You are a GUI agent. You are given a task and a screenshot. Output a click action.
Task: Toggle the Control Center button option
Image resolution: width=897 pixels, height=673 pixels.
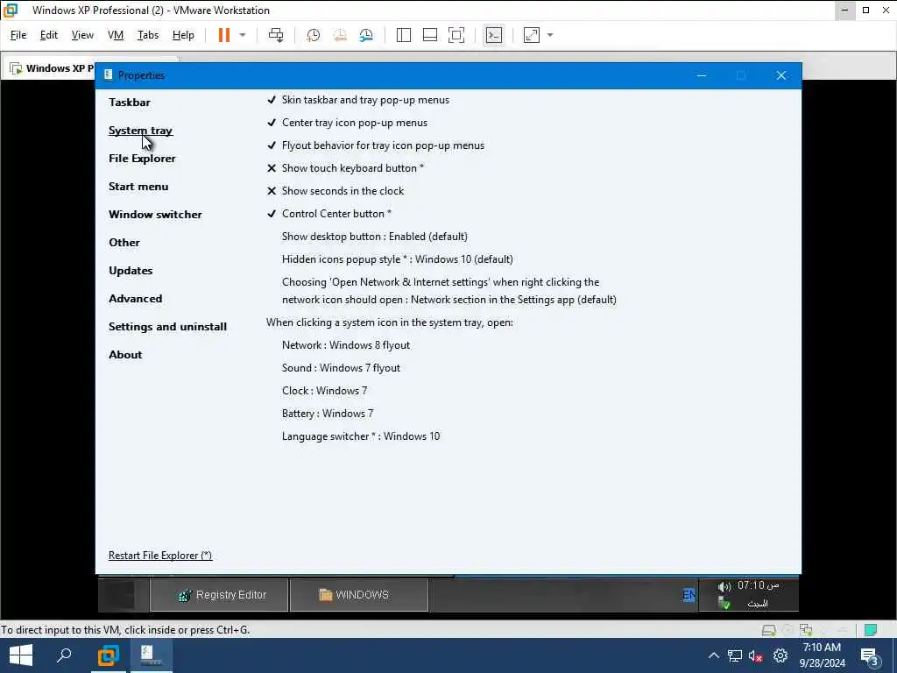coord(329,214)
